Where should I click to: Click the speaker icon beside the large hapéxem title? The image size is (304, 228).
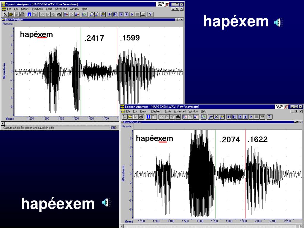click(278, 23)
